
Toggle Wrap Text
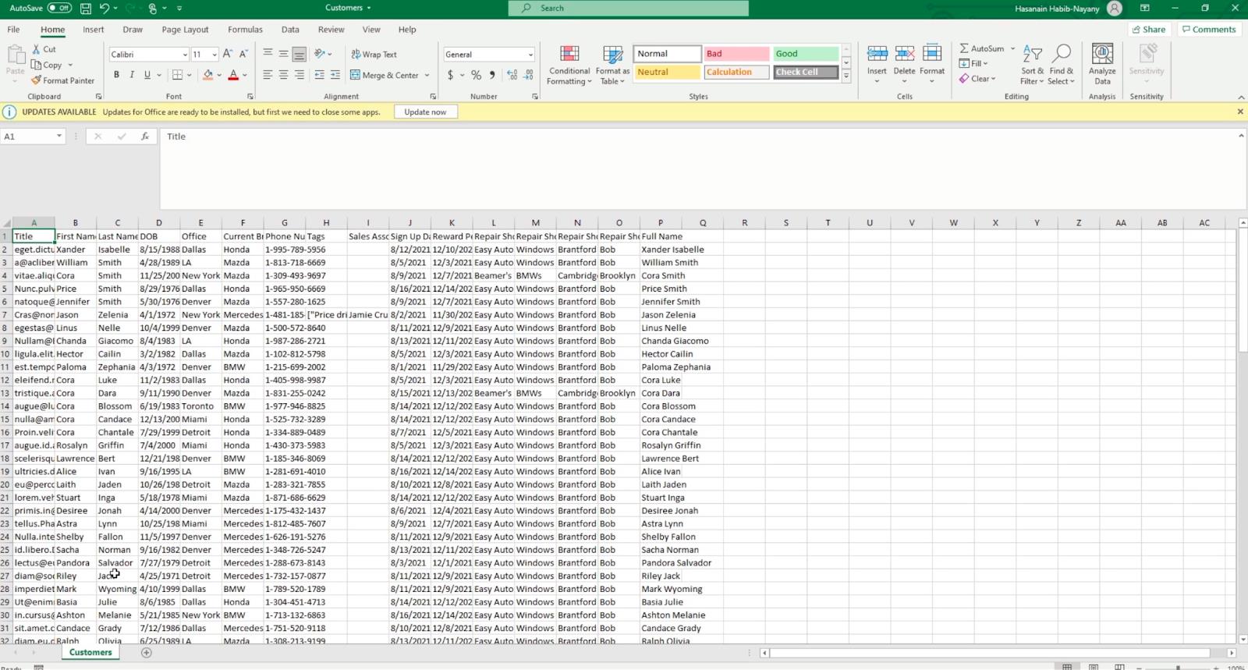[x=374, y=55]
